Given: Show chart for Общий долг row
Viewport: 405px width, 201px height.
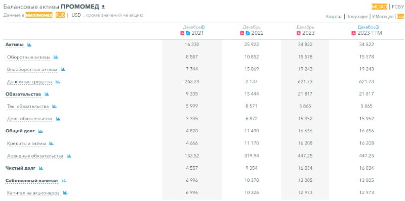Looking at the screenshot, I should (x=40, y=131).
